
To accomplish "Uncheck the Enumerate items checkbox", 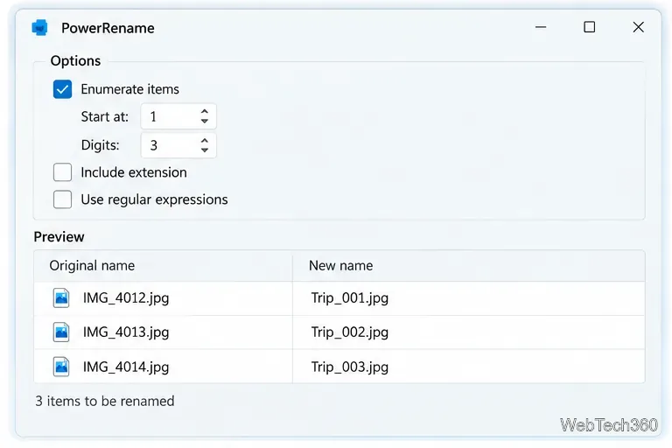I will tap(63, 89).
